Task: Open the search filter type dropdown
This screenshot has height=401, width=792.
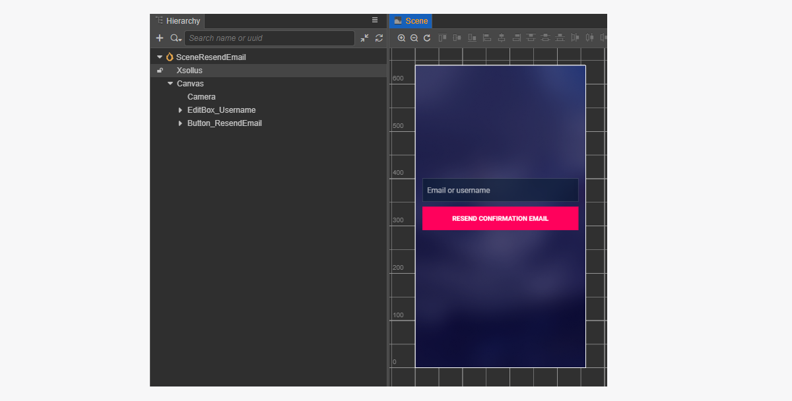Action: click(x=175, y=38)
